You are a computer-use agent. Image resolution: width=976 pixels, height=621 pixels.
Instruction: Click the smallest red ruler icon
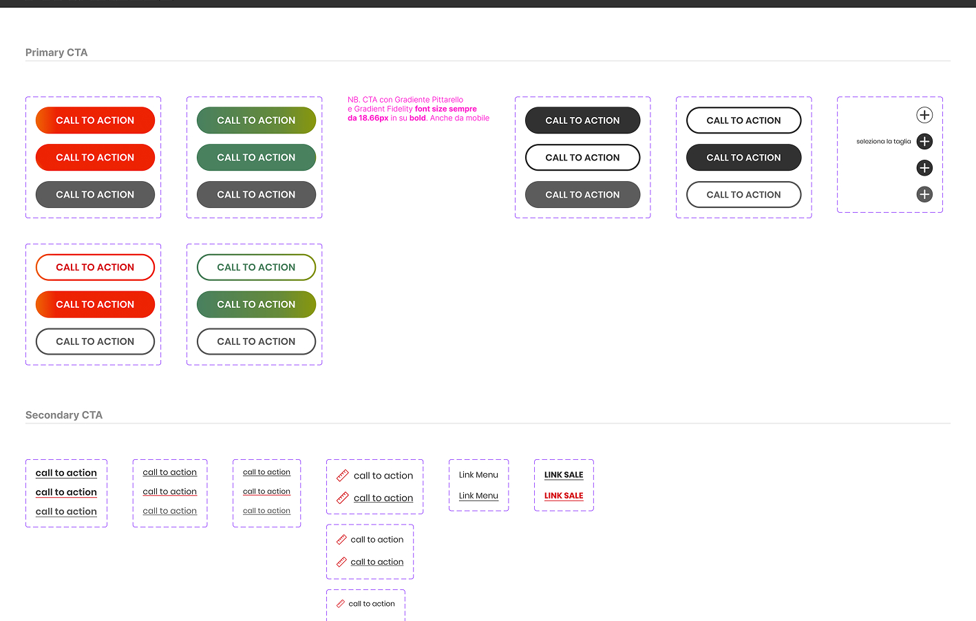click(x=340, y=604)
